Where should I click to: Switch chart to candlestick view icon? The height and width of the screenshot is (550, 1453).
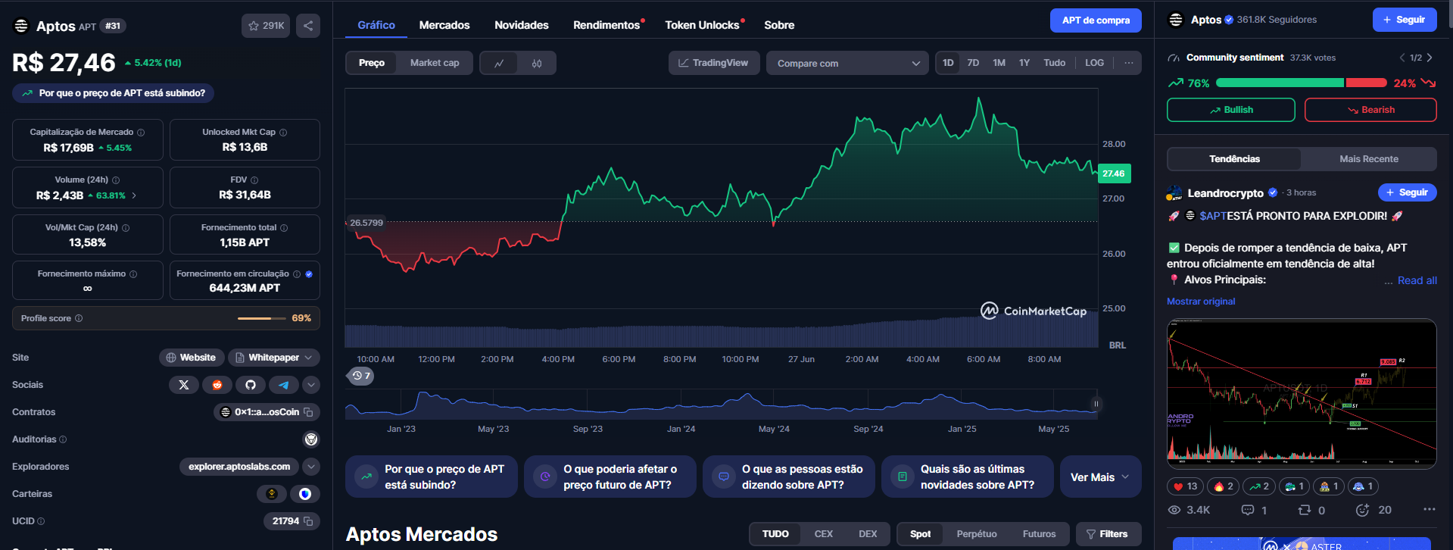[x=537, y=63]
